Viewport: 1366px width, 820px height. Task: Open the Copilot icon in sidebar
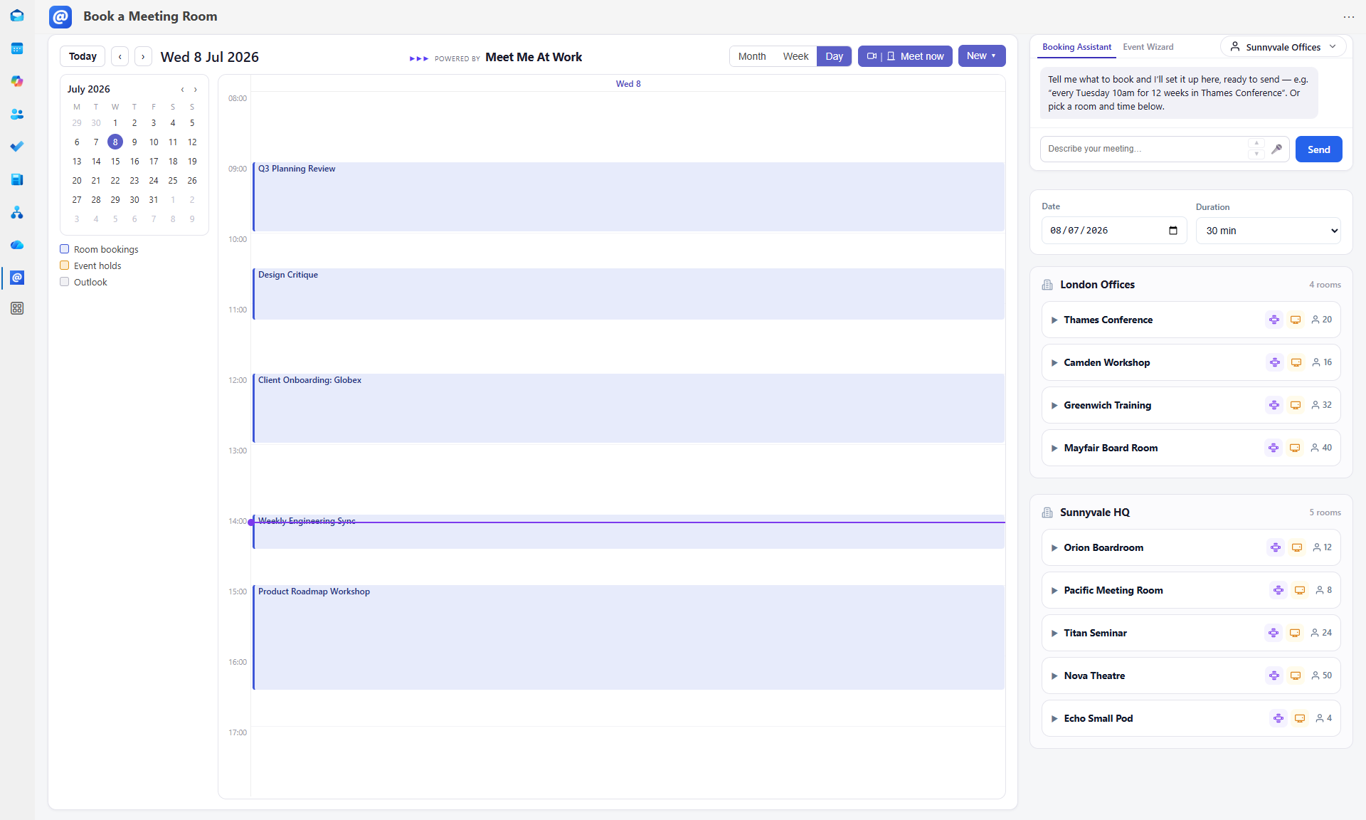coord(17,81)
